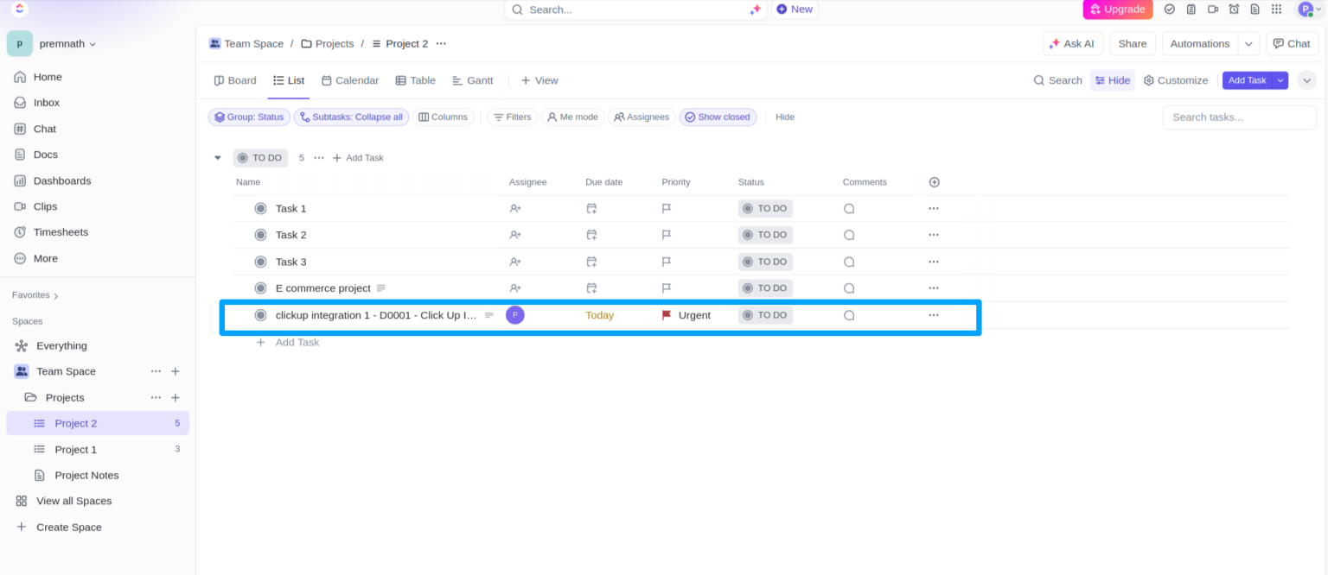The height and width of the screenshot is (575, 1328).
Task: Focus the Search tasks input field
Action: pos(1240,117)
